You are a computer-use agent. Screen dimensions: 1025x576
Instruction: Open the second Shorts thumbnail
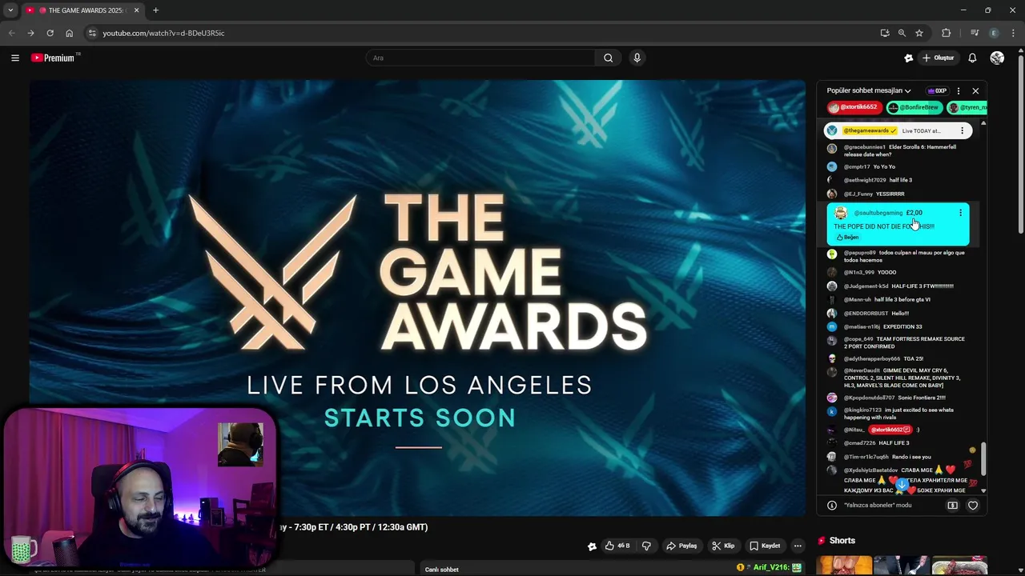pos(902,566)
